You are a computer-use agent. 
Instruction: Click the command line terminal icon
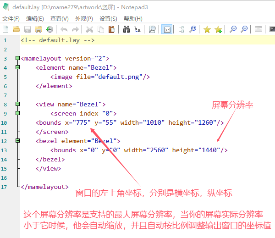(x=272, y=29)
